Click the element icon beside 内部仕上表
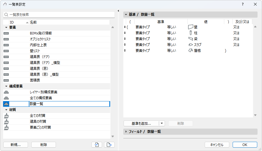The height and width of the screenshot is (151, 262). point(6,45)
